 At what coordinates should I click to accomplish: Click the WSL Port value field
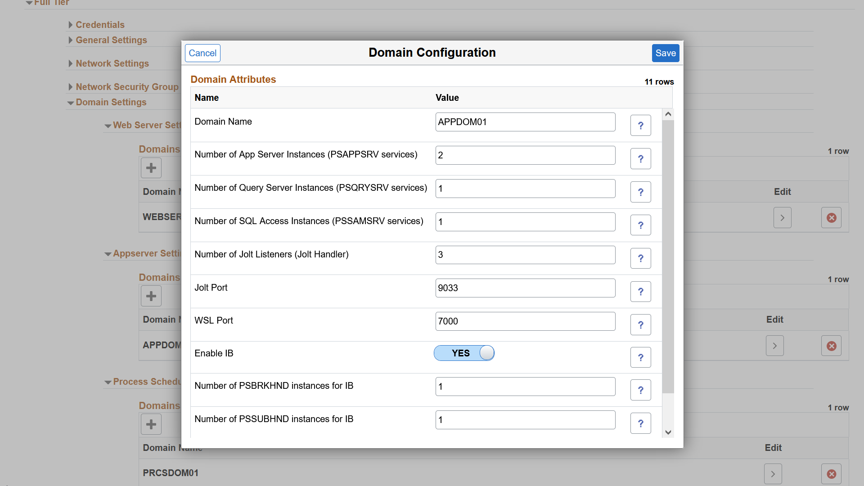(x=525, y=321)
